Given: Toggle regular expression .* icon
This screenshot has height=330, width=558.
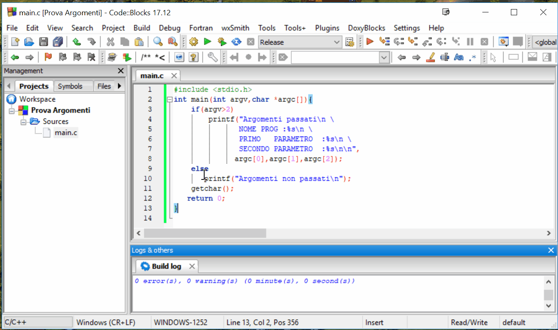Looking at the screenshot, I should (x=473, y=57).
